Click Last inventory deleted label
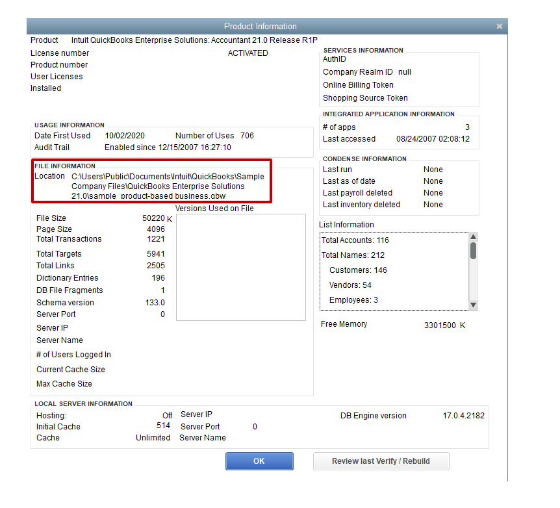The image size is (560, 508). click(361, 205)
